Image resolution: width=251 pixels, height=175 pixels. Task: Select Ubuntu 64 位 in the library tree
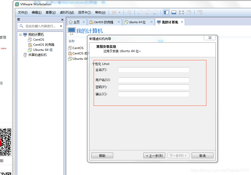point(43,50)
